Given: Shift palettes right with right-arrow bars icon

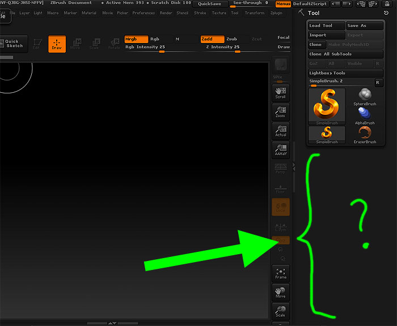Looking at the screenshot, I should pos(347,4).
